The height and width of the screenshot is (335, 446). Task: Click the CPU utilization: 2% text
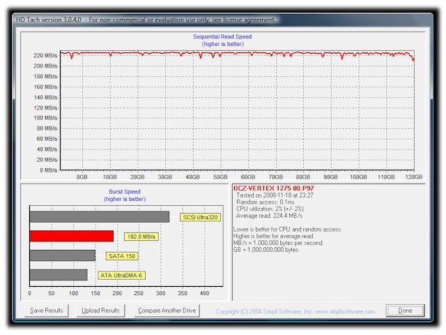point(270,209)
